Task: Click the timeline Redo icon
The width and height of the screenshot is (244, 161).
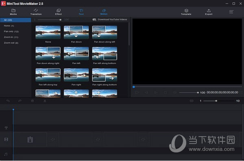Action: 20,101
